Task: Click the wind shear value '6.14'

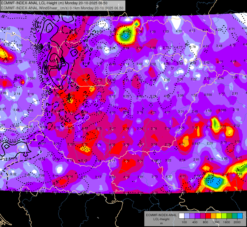Action: tap(126, 64)
